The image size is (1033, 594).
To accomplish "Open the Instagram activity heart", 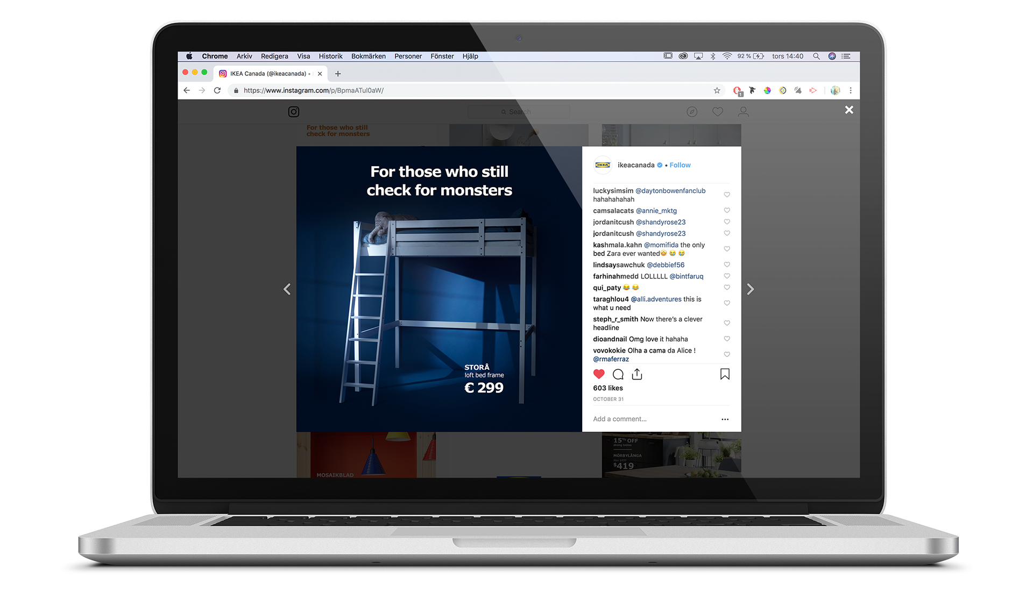I will pos(718,112).
